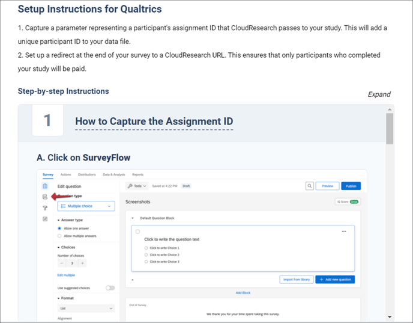
Task: Select radio for Click to write Choice 1
Action: click(x=146, y=248)
